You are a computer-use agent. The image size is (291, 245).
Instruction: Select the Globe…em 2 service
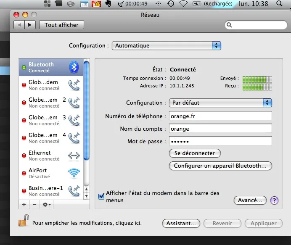pyautogui.click(x=51, y=103)
